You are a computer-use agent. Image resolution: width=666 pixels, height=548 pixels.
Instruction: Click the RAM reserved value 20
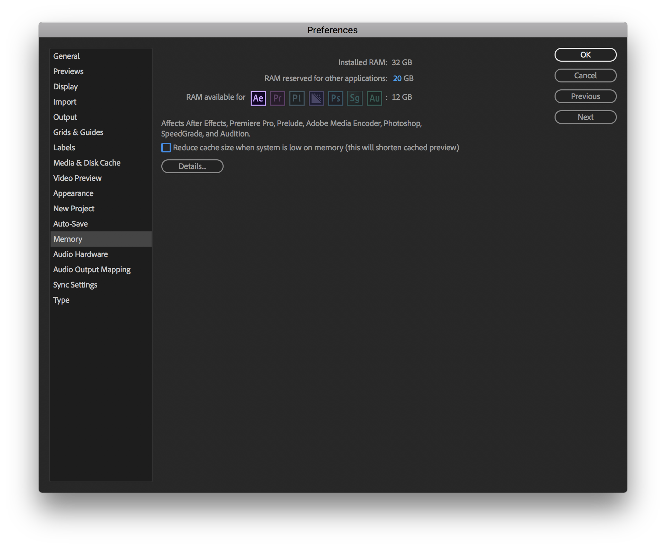pyautogui.click(x=397, y=78)
